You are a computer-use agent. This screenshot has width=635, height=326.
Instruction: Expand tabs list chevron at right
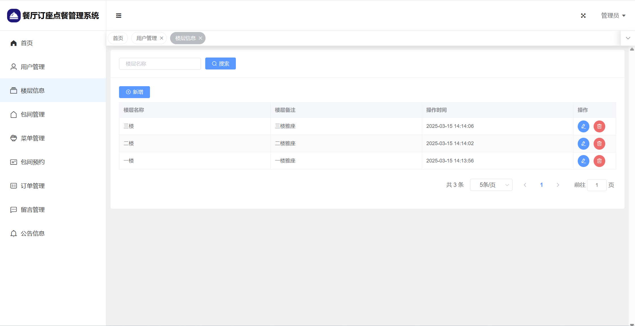click(628, 38)
